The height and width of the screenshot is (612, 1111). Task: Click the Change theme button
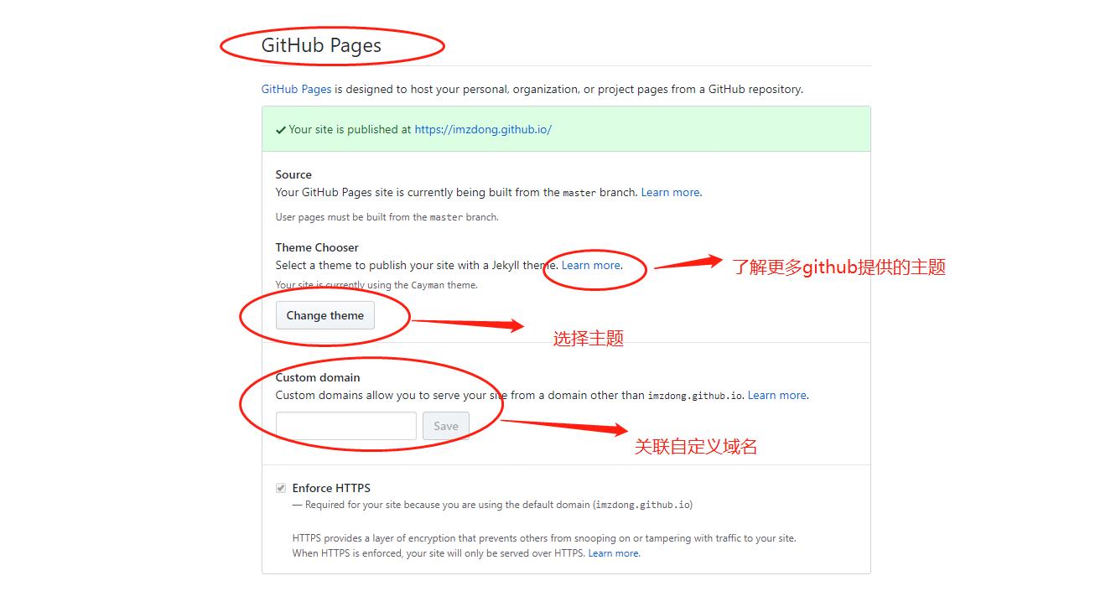click(325, 315)
